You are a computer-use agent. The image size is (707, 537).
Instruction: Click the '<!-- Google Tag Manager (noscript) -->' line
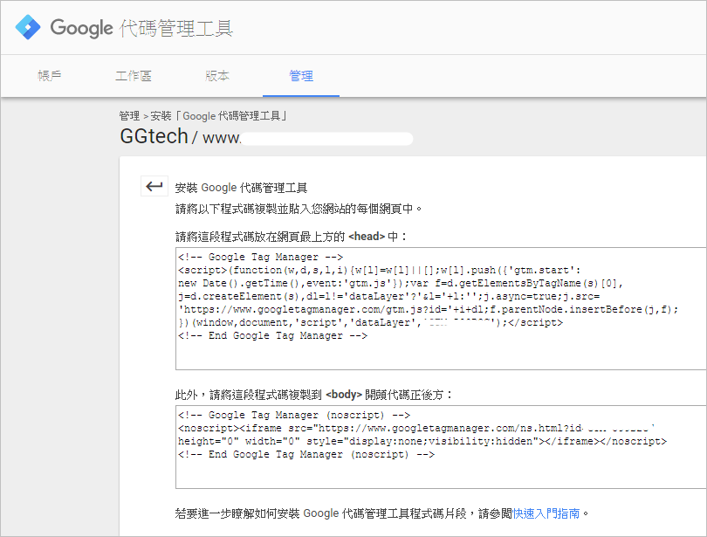coord(294,415)
